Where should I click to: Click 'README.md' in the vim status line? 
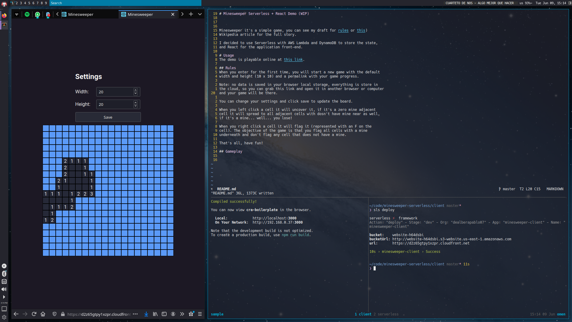point(226,189)
